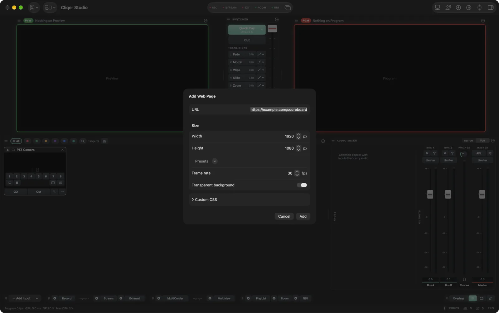Toggle the Transparent background switch
This screenshot has height=313, width=499.
(x=302, y=185)
